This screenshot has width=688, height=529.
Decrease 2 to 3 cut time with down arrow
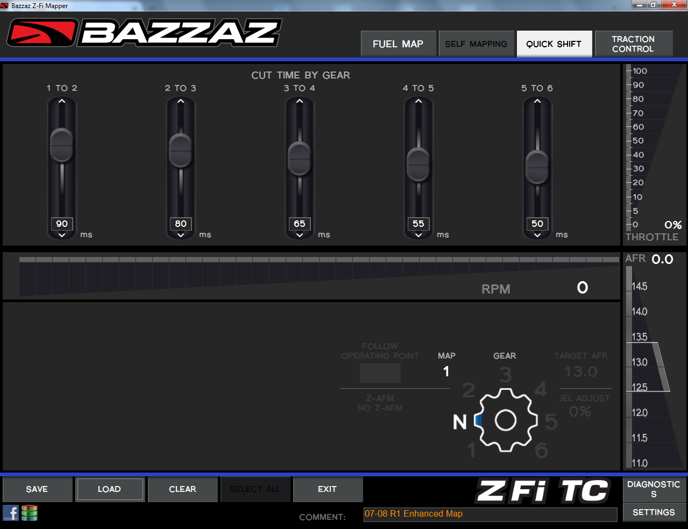pos(181,235)
